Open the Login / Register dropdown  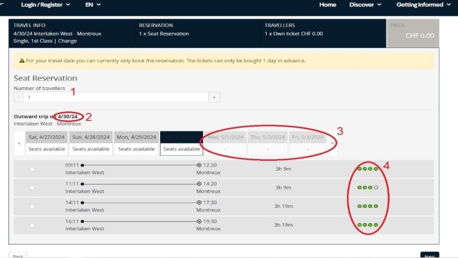pyautogui.click(x=46, y=5)
